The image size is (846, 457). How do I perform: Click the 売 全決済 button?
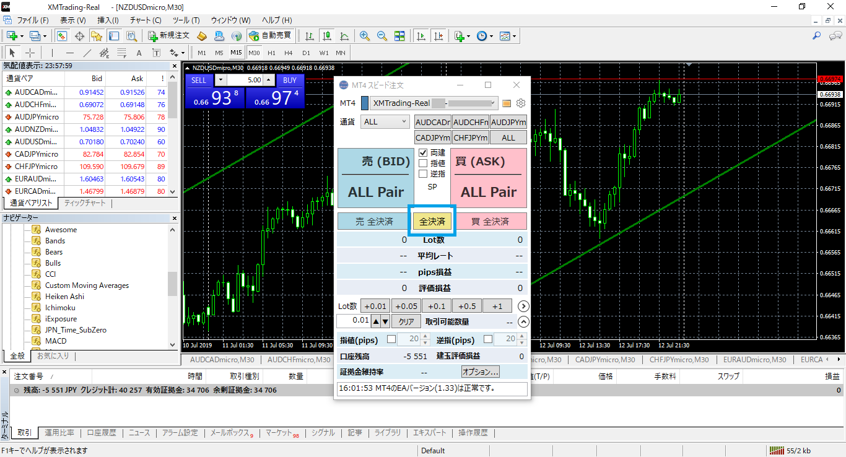pyautogui.click(x=374, y=221)
